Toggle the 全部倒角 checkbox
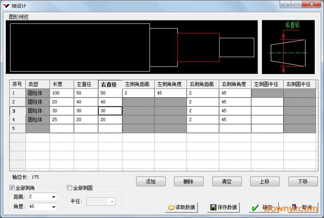Image resolution: width=324 pixels, height=218 pixels. pyautogui.click(x=12, y=187)
